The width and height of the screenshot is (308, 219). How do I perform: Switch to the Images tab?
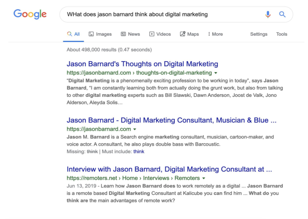pos(100,34)
